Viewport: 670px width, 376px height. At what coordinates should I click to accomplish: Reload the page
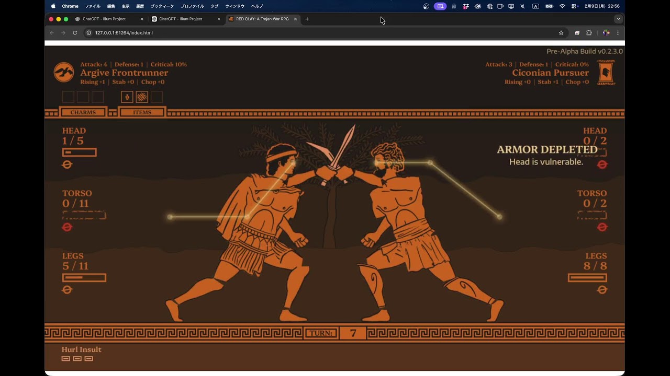(75, 33)
